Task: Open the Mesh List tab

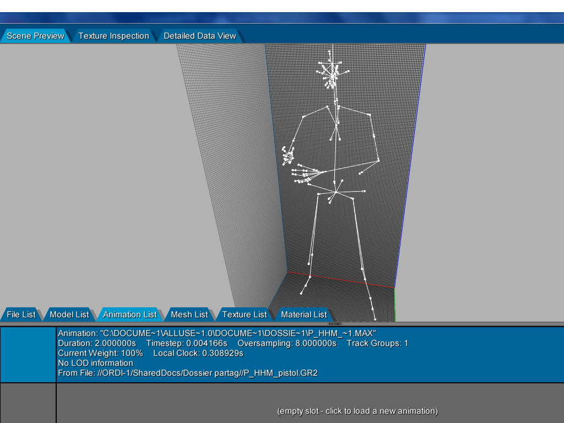Action: 189,314
